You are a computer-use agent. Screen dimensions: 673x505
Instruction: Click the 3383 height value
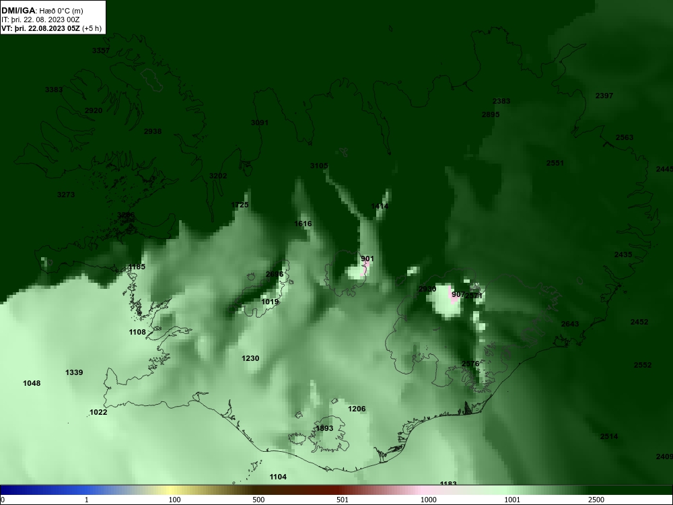point(54,90)
